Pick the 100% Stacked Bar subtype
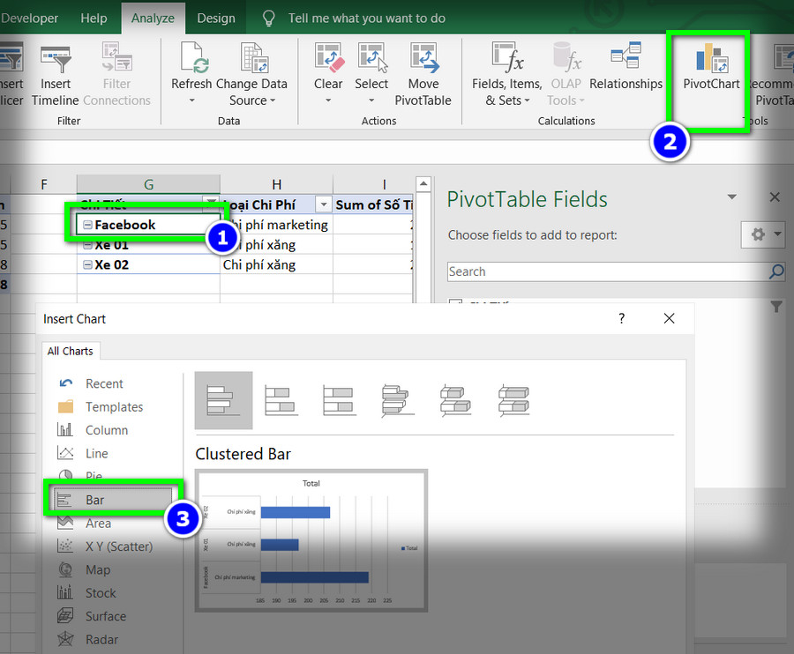The width and height of the screenshot is (794, 654). pos(340,400)
